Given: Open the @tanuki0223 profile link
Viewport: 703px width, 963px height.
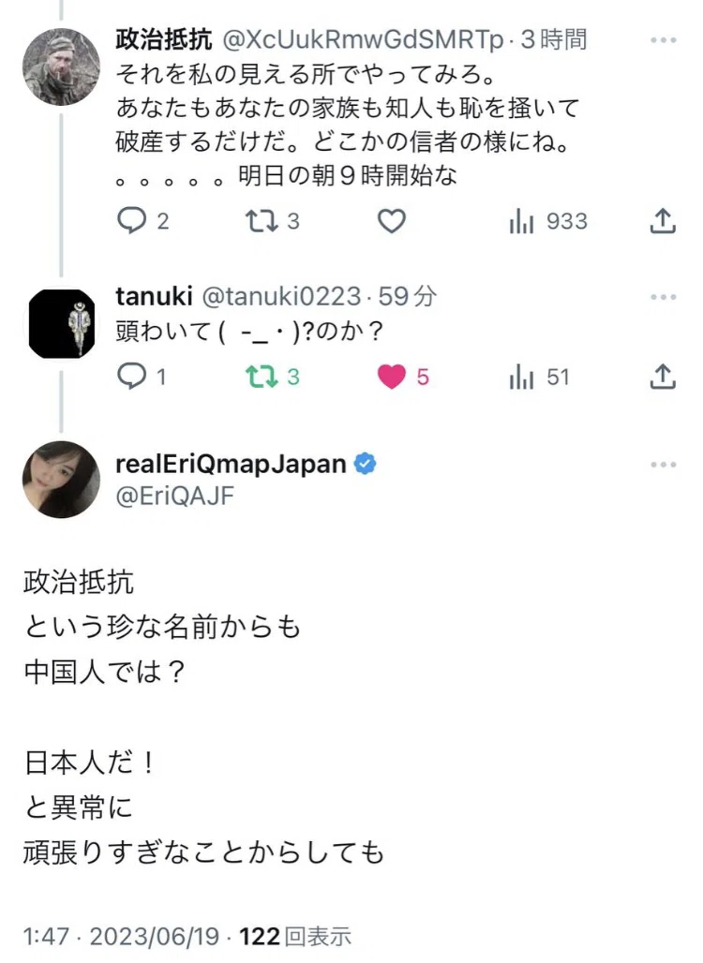Looking at the screenshot, I should click(281, 297).
